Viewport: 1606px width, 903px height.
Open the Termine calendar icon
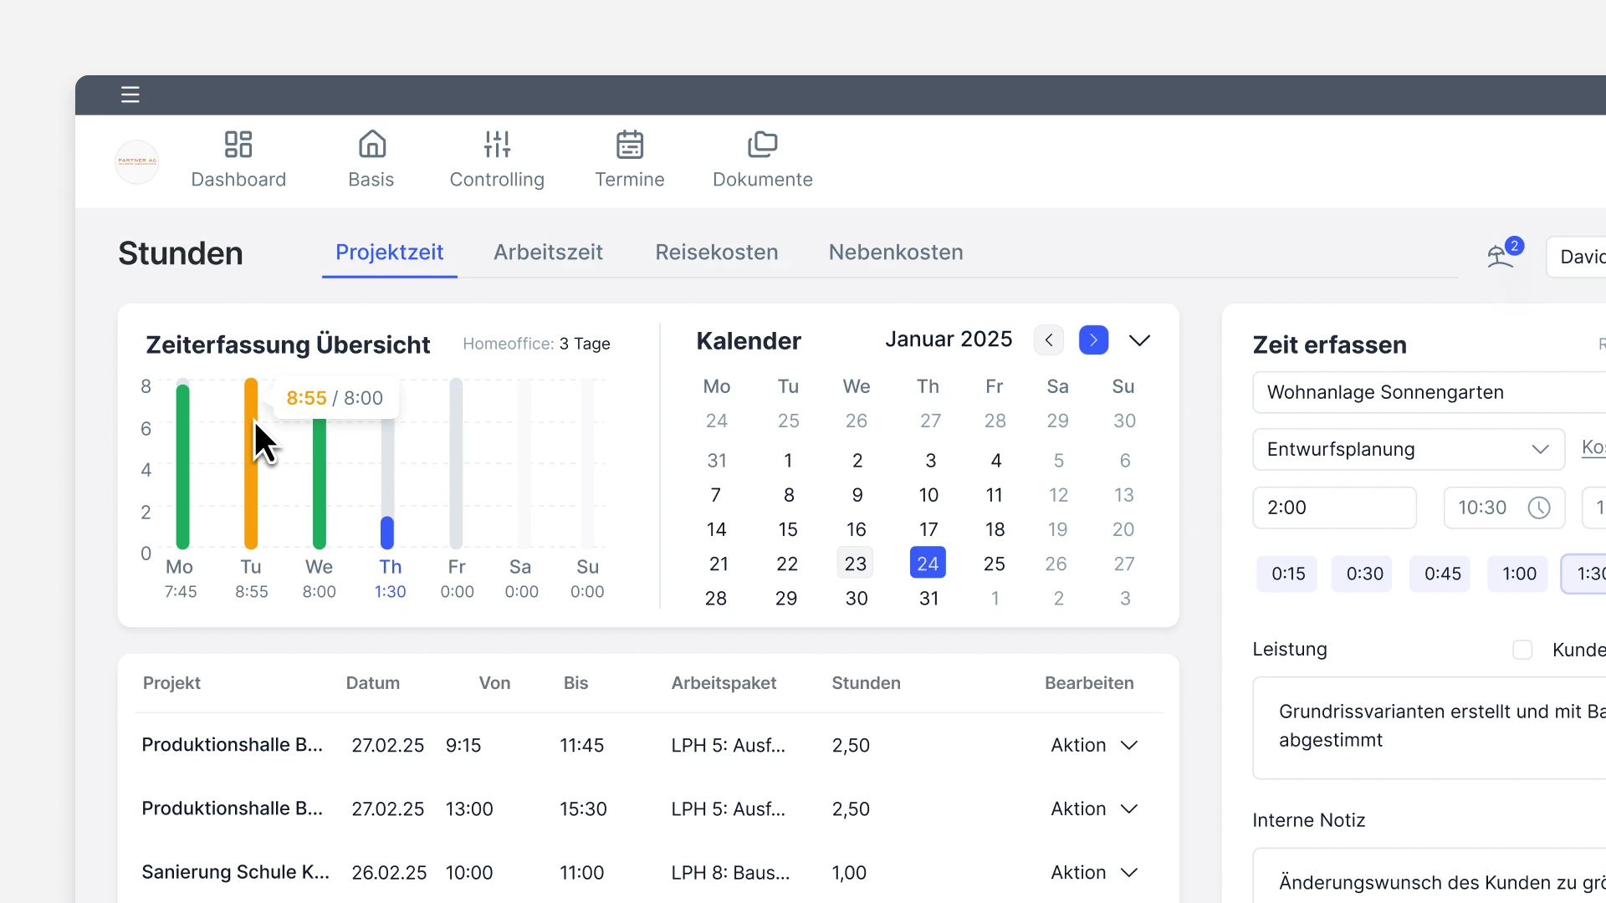coord(629,144)
